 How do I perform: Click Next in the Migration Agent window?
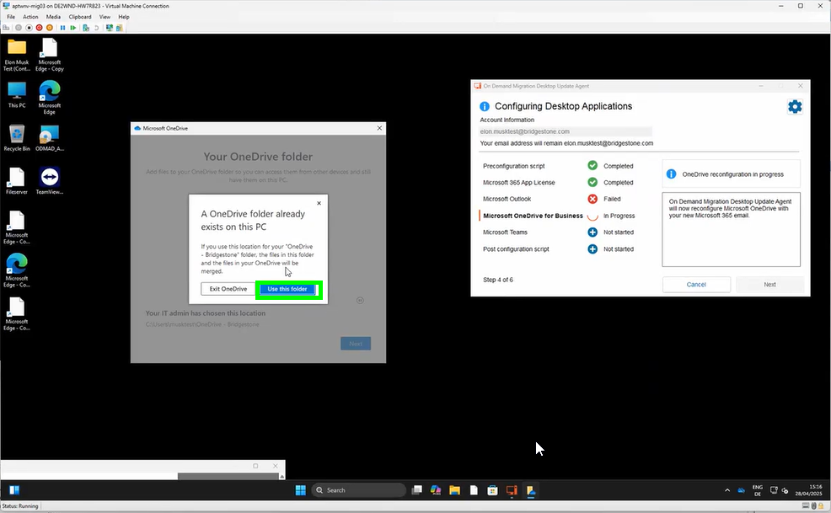tap(769, 285)
